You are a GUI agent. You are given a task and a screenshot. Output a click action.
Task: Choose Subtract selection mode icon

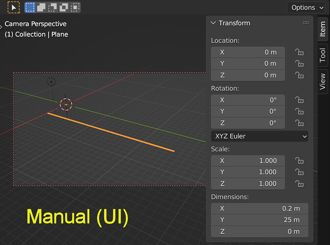point(52,7)
